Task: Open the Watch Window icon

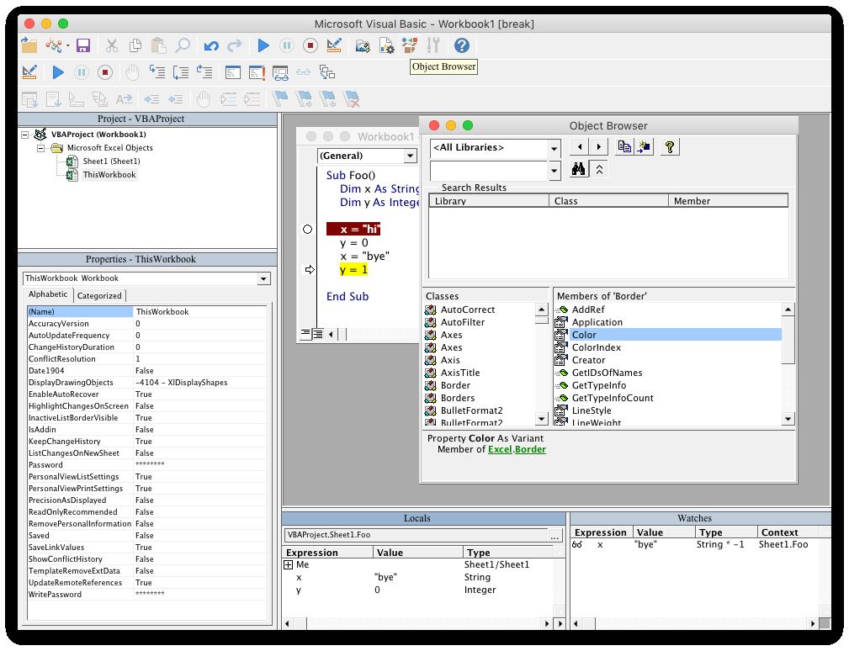Action: point(280,72)
